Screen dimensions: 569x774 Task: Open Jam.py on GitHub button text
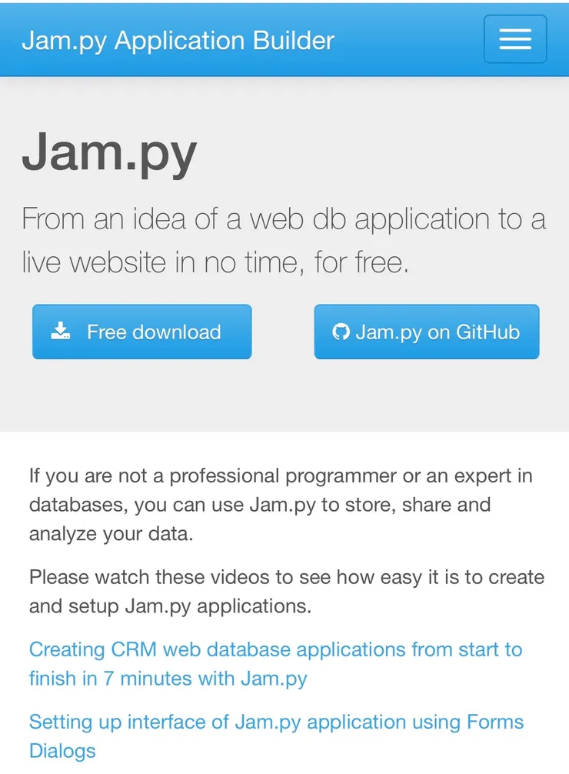437,332
